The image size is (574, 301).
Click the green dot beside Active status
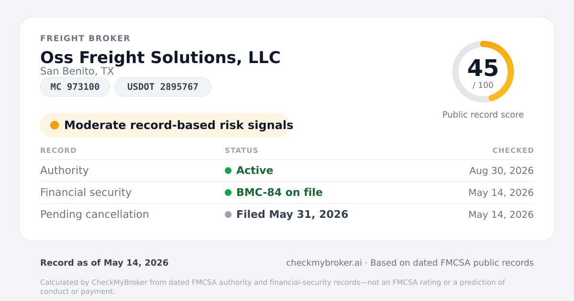[228, 171]
